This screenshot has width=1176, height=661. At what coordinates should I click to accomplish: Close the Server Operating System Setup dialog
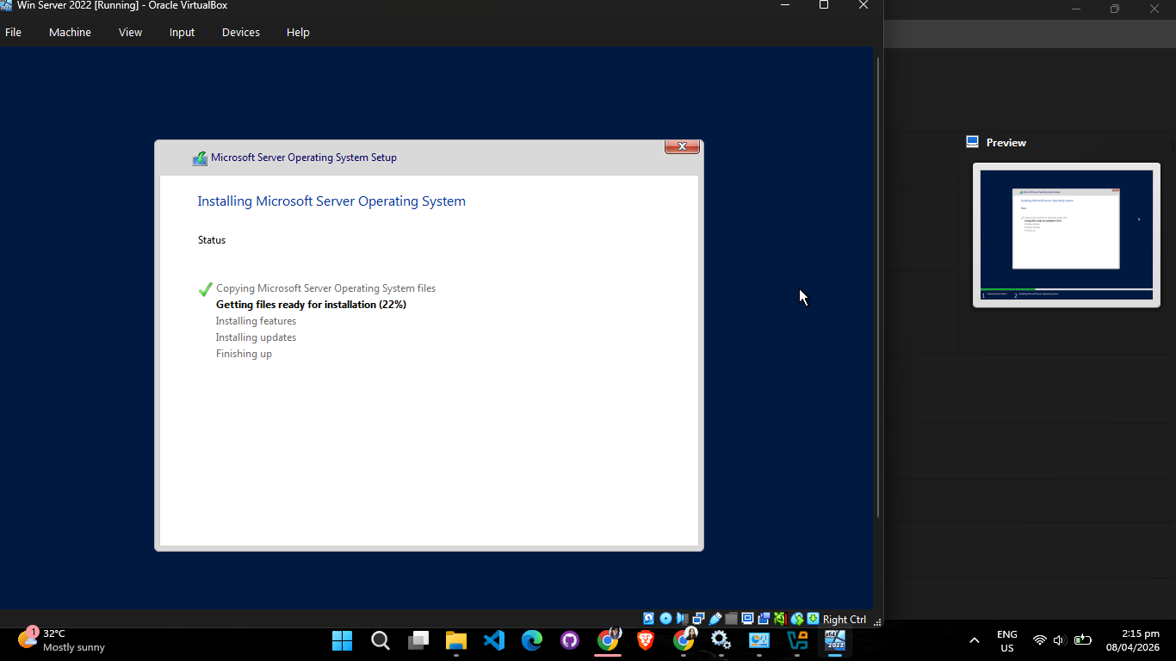[x=682, y=146]
